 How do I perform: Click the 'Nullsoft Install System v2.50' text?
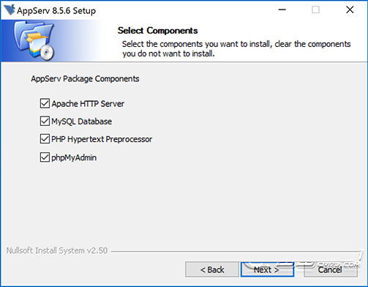[57, 250]
